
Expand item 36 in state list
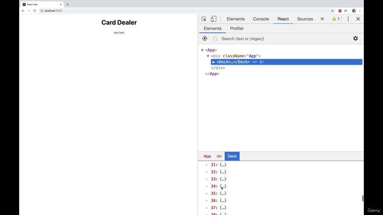coord(207,201)
